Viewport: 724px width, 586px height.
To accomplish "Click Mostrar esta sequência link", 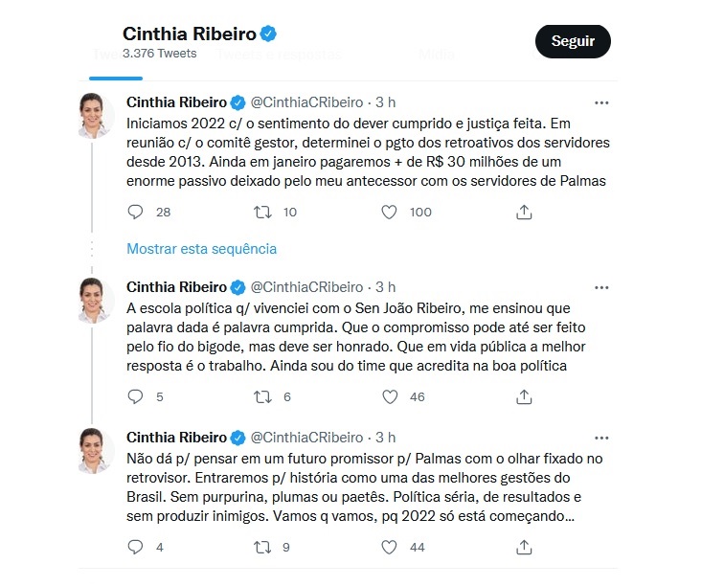I will point(201,249).
